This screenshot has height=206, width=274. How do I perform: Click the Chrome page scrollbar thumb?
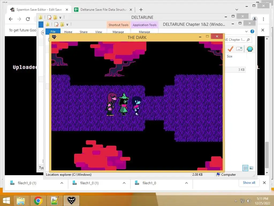tap(267, 155)
